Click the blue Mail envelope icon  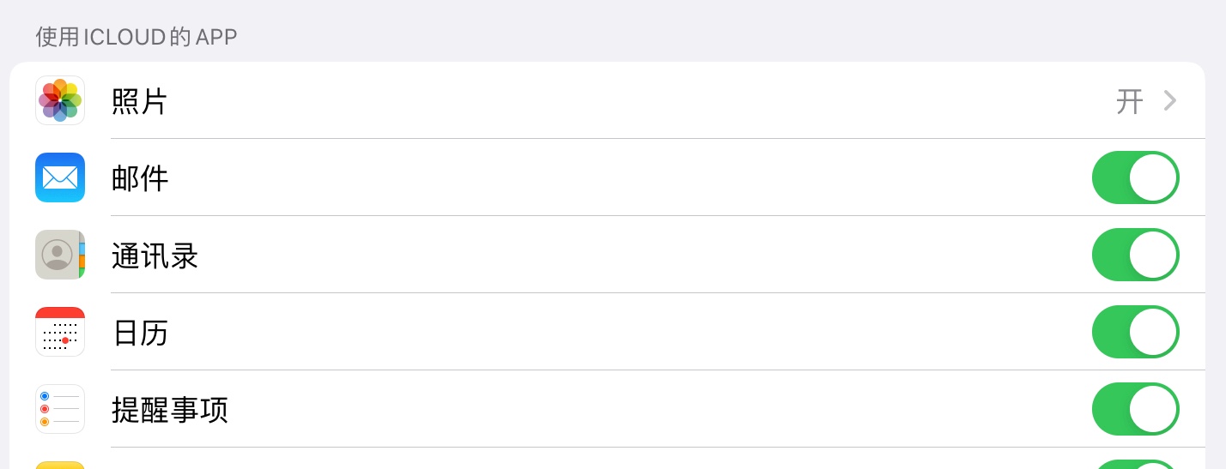[x=60, y=177]
